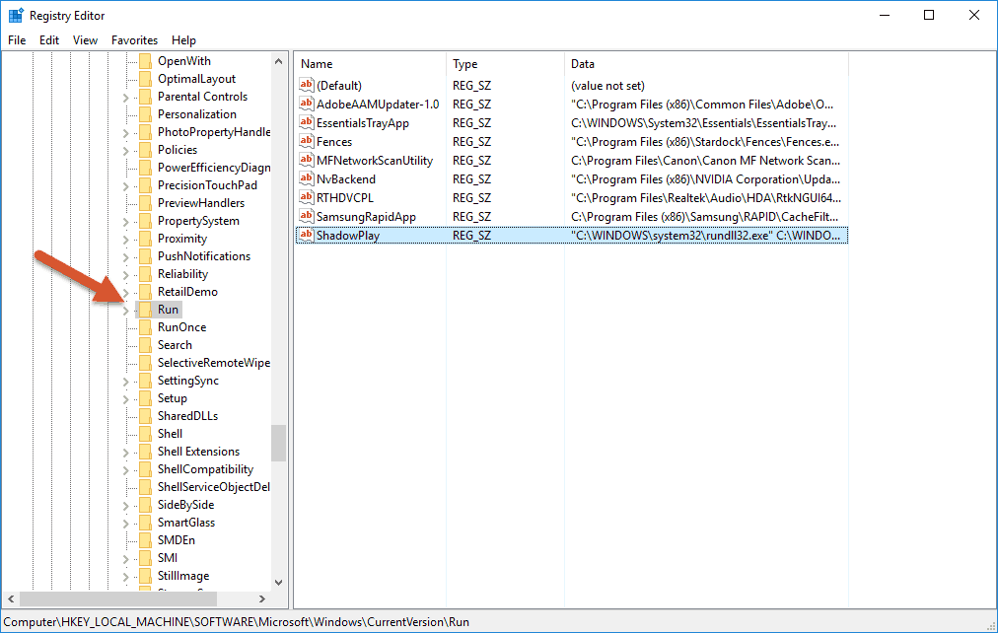Click the folder icon for Reliability key
Screen dimensions: 998x633
145,274
